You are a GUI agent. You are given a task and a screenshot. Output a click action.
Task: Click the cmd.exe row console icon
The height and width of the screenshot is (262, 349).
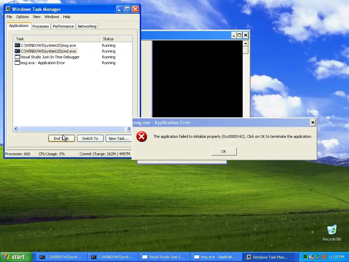(x=17, y=51)
